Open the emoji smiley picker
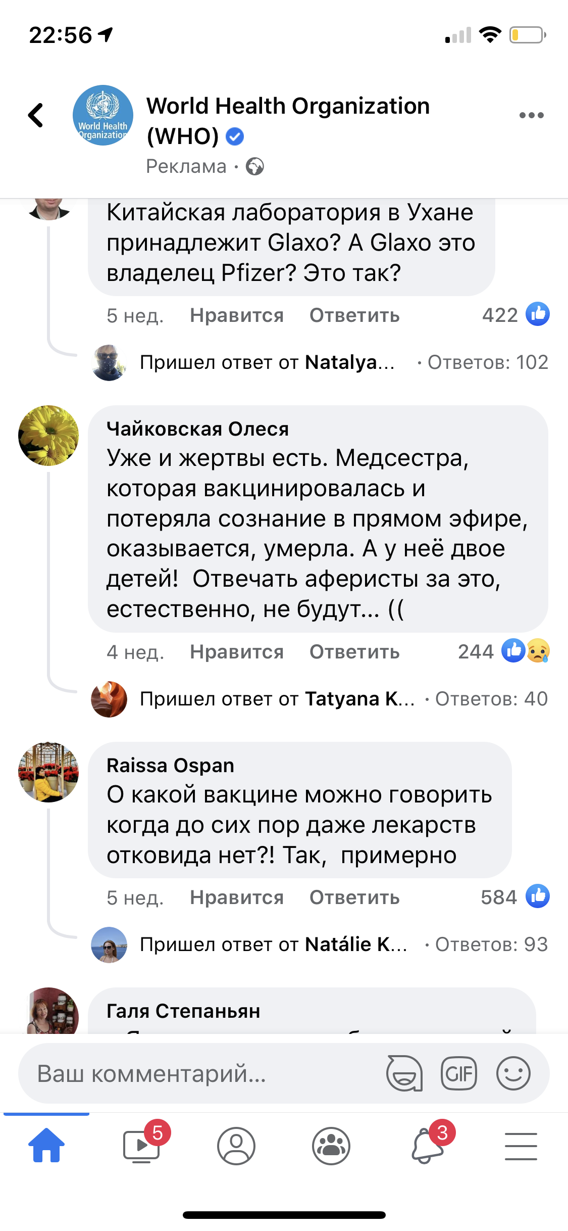Viewport: 568px width, 1231px height. click(513, 1073)
